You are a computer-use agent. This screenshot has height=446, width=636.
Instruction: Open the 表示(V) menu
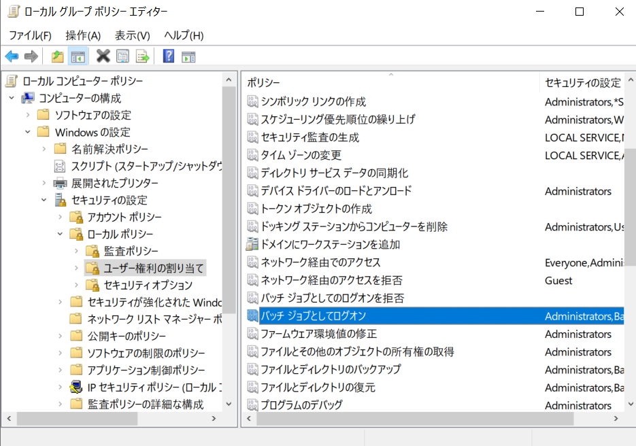click(132, 35)
